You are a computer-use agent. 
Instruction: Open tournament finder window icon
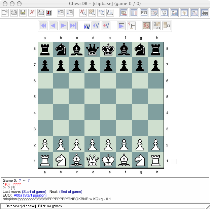[154, 13]
